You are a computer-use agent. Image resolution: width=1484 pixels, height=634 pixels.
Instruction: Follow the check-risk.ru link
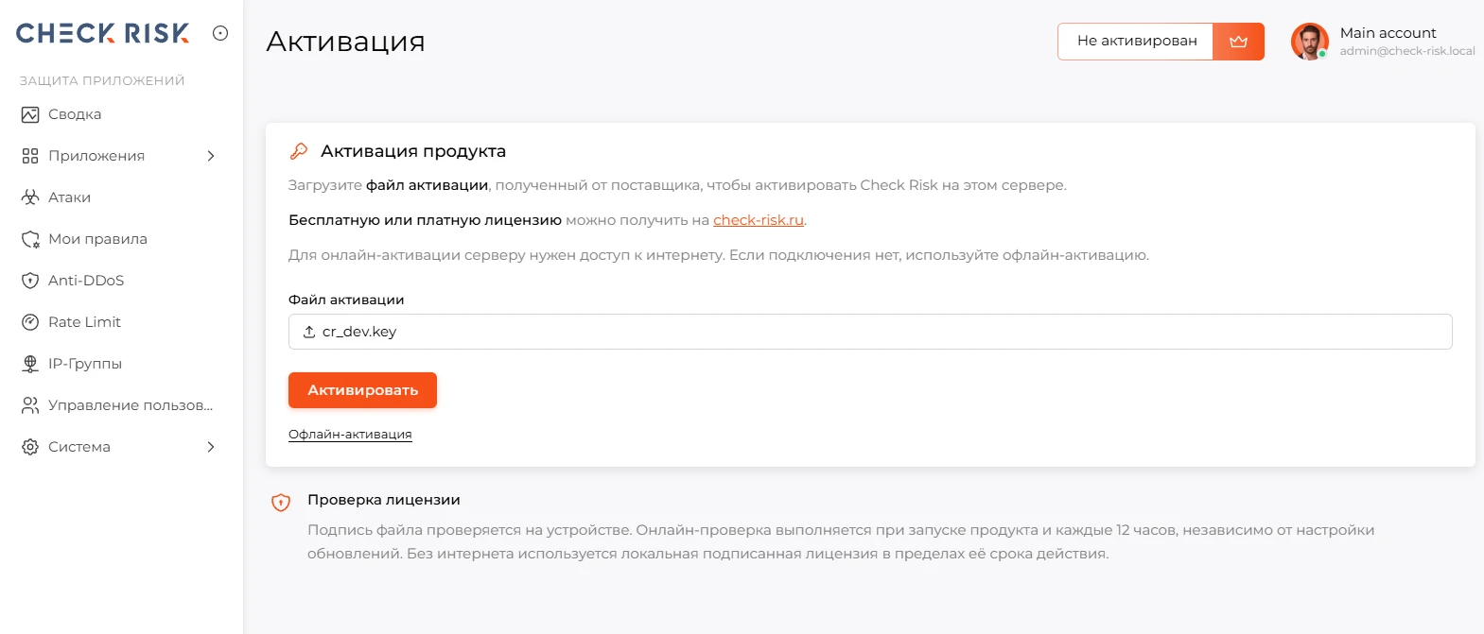pyautogui.click(x=759, y=220)
